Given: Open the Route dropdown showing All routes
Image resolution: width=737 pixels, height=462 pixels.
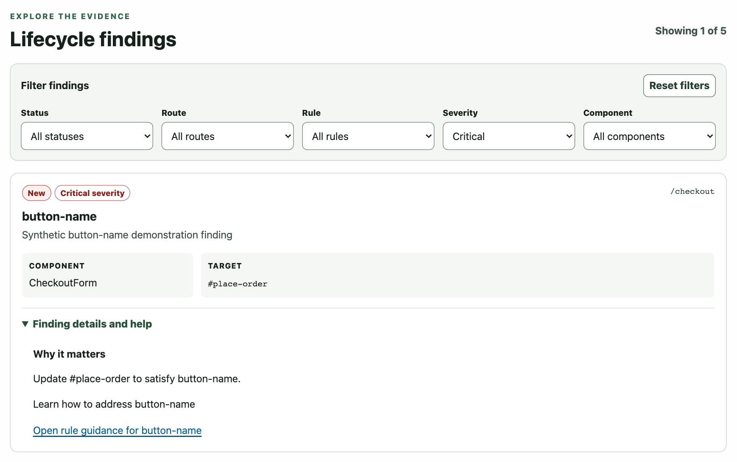Looking at the screenshot, I should [227, 136].
